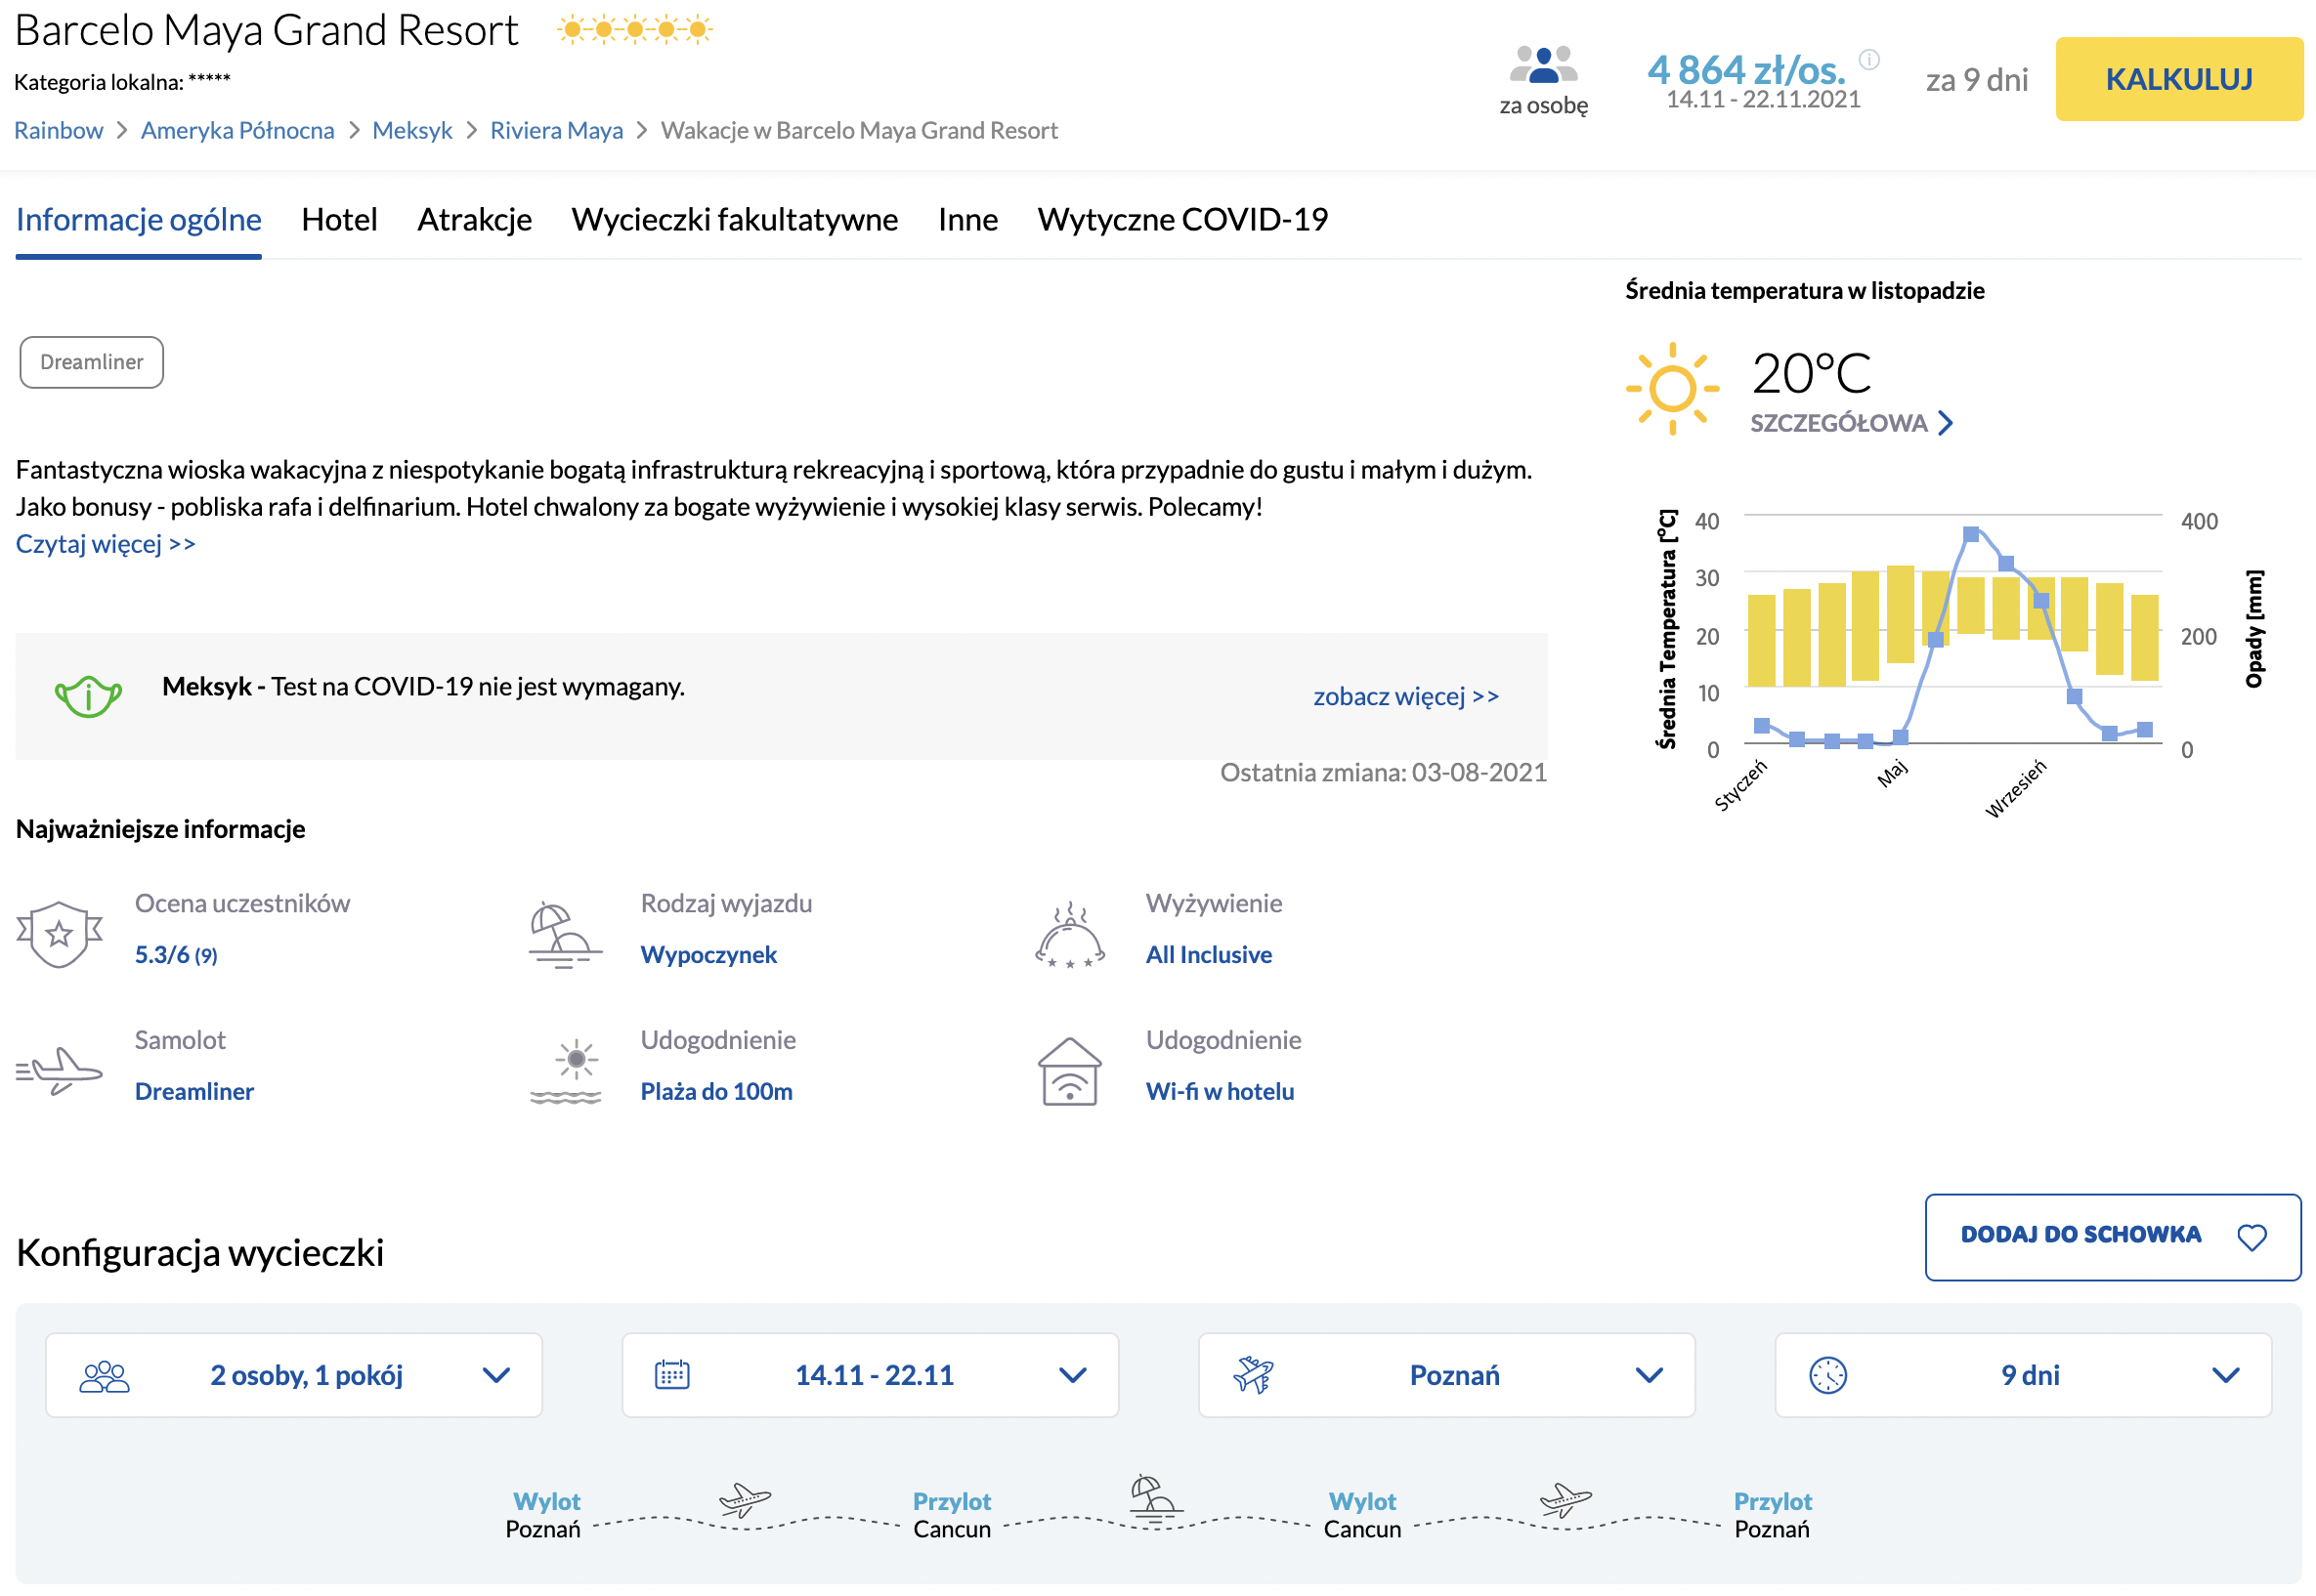Image resolution: width=2316 pixels, height=1596 pixels.
Task: Click the '4 864 zł/os.' price text
Action: pos(1744,69)
